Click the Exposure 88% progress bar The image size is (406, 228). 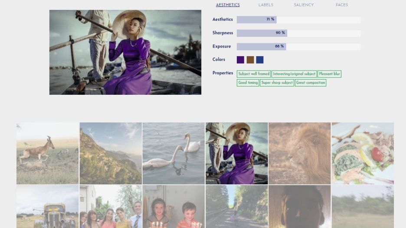(x=298, y=46)
